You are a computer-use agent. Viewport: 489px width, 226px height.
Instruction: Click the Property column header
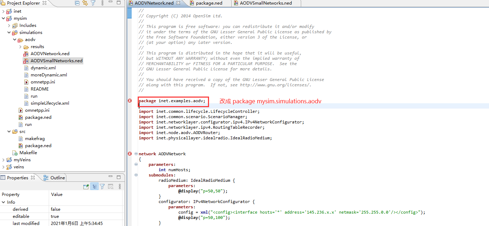point(24,195)
